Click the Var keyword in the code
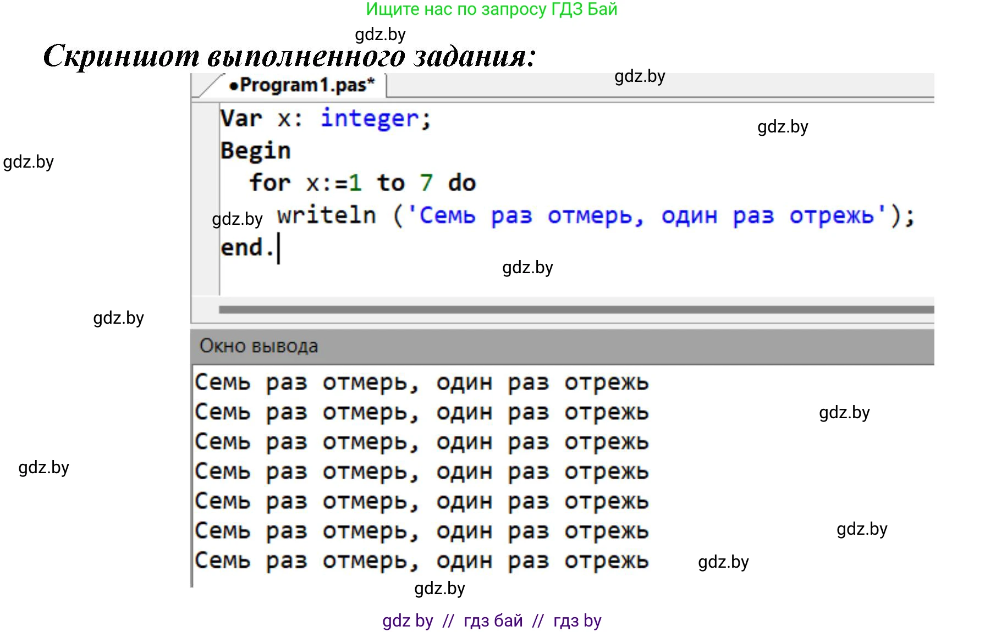Viewport: 985px width, 632px height. pyautogui.click(x=241, y=119)
